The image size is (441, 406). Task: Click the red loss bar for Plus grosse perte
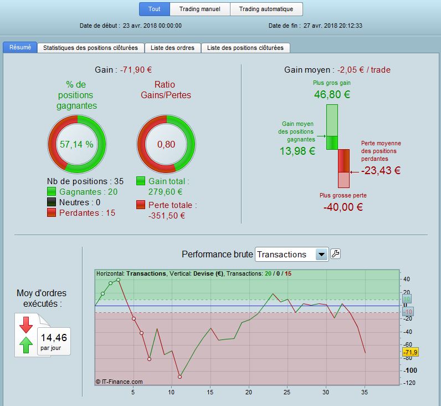(343, 169)
